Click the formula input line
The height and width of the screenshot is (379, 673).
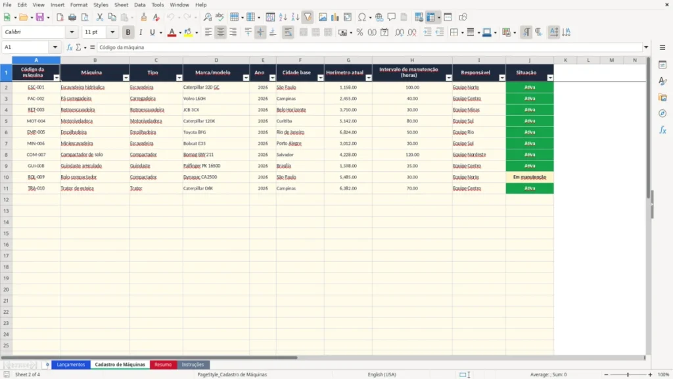369,47
